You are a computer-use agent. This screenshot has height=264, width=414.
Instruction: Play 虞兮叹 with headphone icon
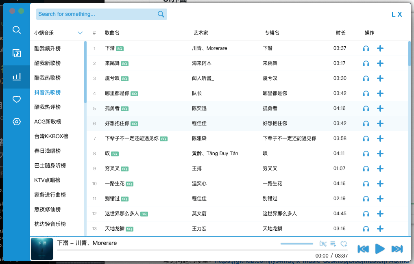click(x=366, y=78)
